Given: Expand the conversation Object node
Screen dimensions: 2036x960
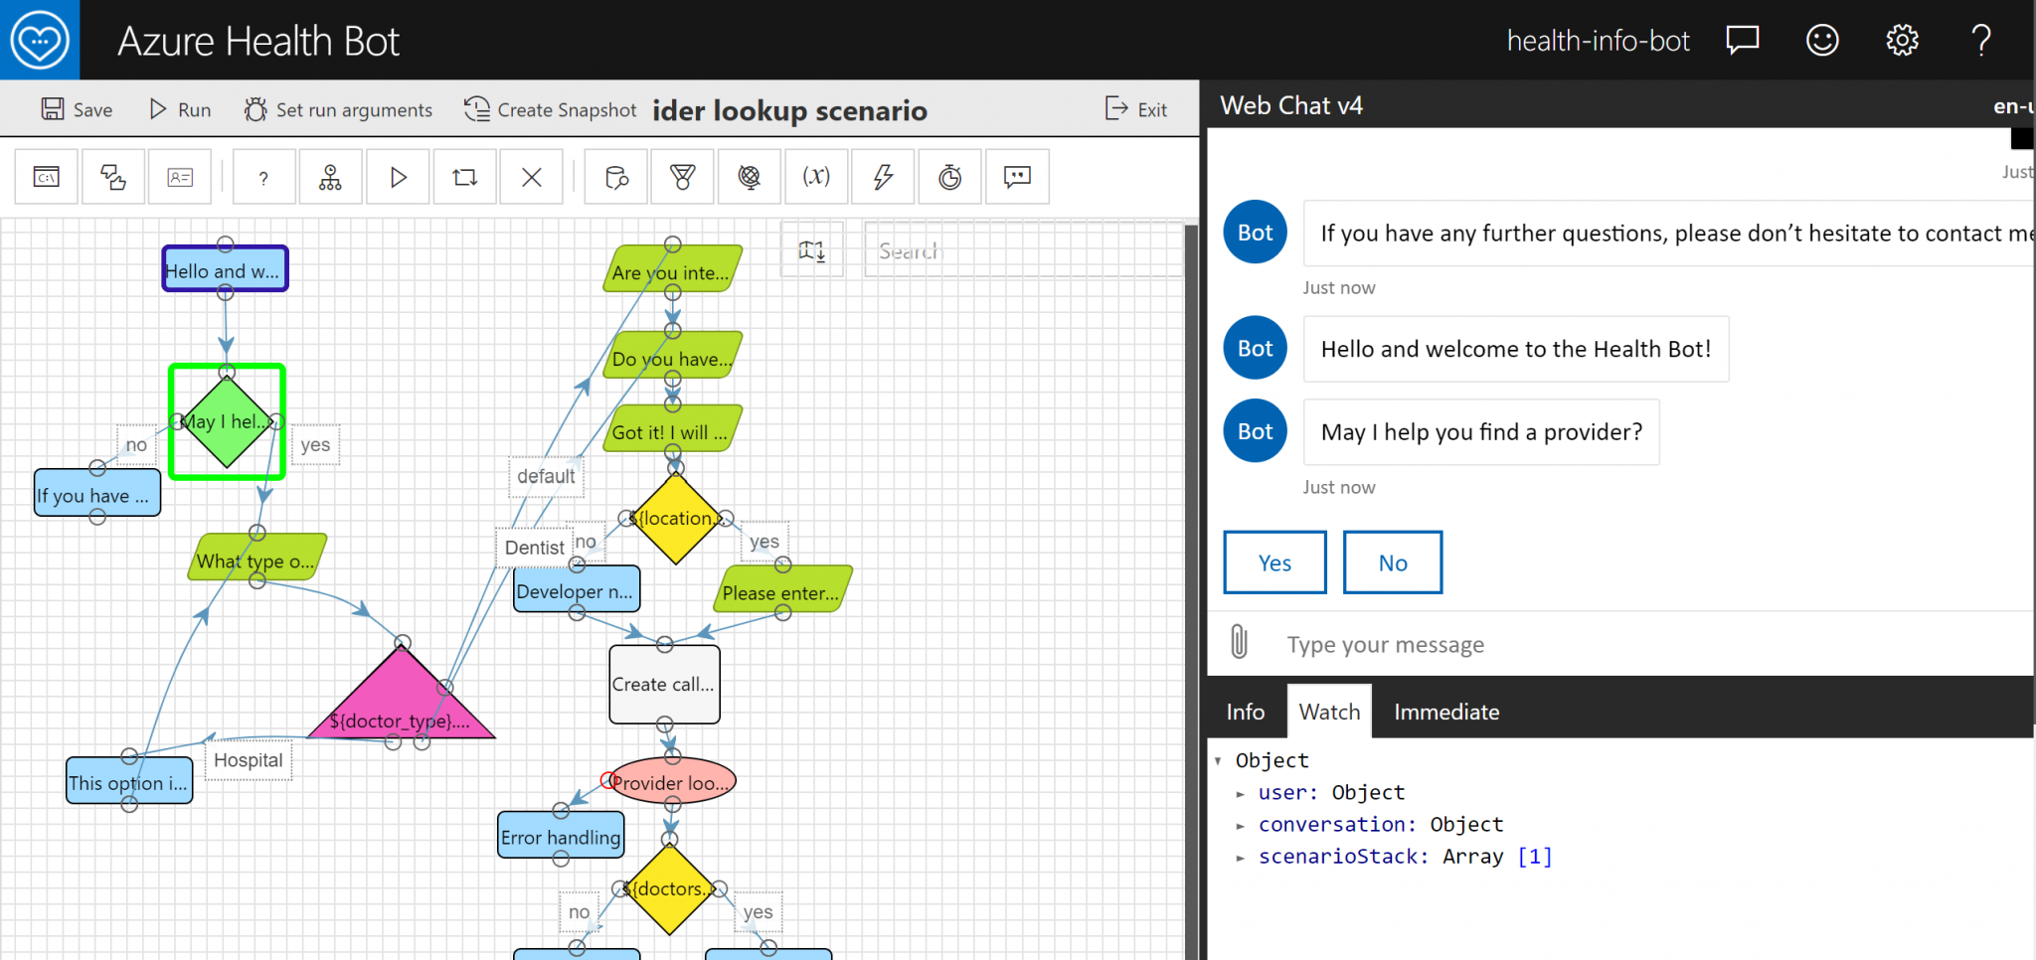Looking at the screenshot, I should coord(1241,825).
